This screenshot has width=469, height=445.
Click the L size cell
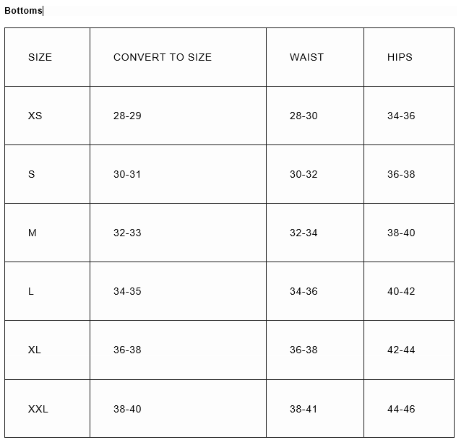(x=47, y=291)
